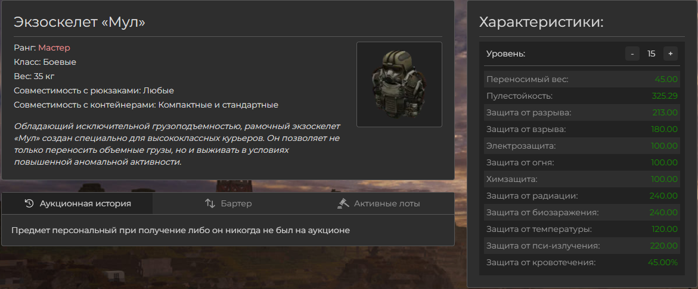Screen dimensions: 698x289
Task: Open the Активные лоты tab
Action: coord(379,204)
